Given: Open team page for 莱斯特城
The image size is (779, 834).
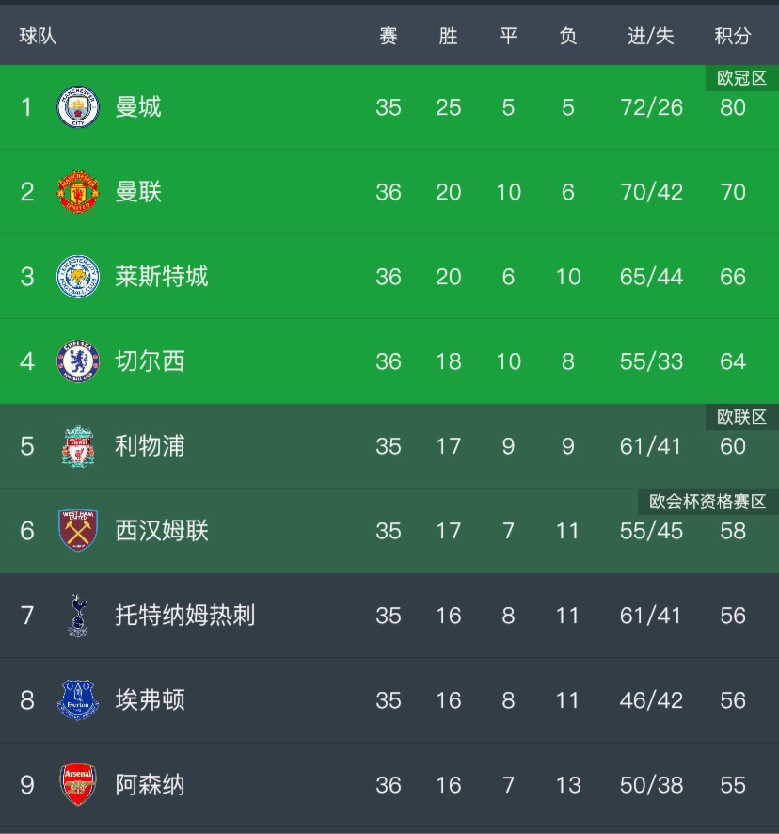Looking at the screenshot, I should 162,277.
